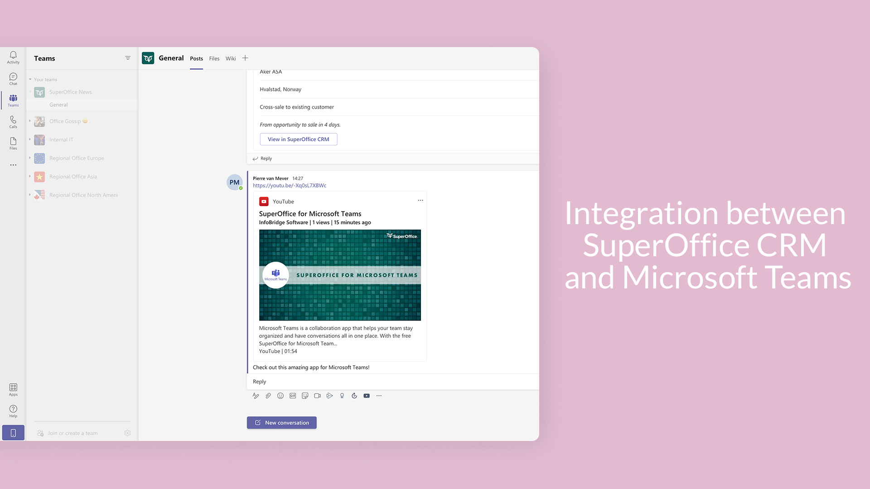Image resolution: width=870 pixels, height=489 pixels.
Task: Expand the Regional Office Asia team
Action: pos(30,177)
